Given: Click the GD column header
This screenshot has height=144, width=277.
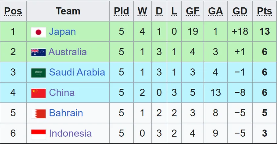Looking at the screenshot, I should click(x=240, y=11).
